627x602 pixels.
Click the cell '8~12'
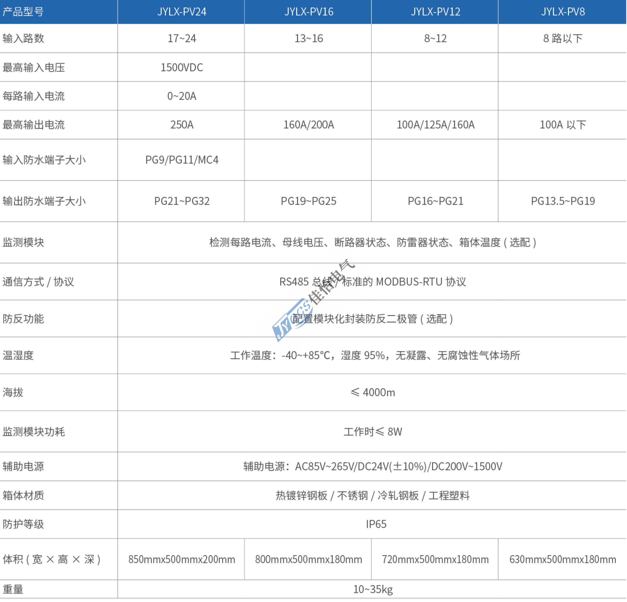tap(435, 38)
